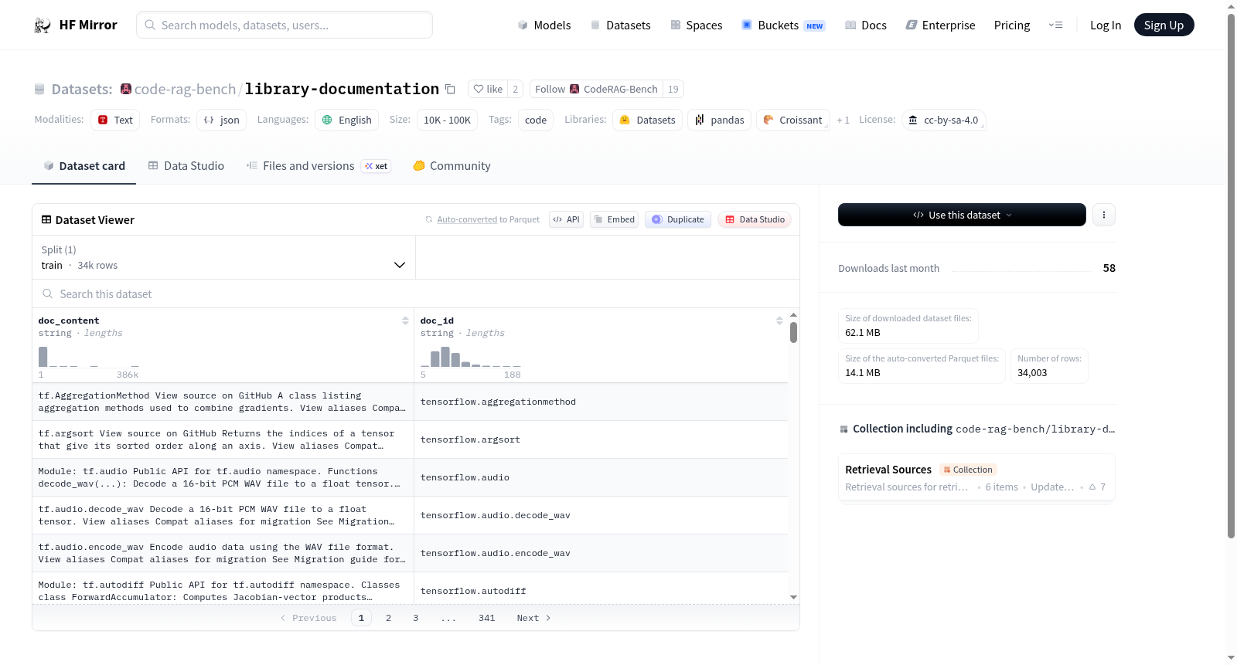Screen dimensions: 1237x665
Task: Select the Croissant library tag
Action: point(792,120)
